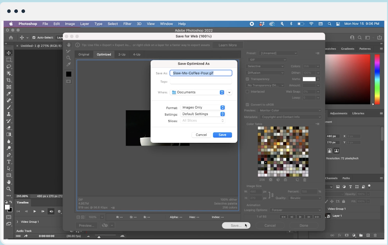Click the foreground color swatch
This screenshot has width=388, height=245.
click(7, 207)
